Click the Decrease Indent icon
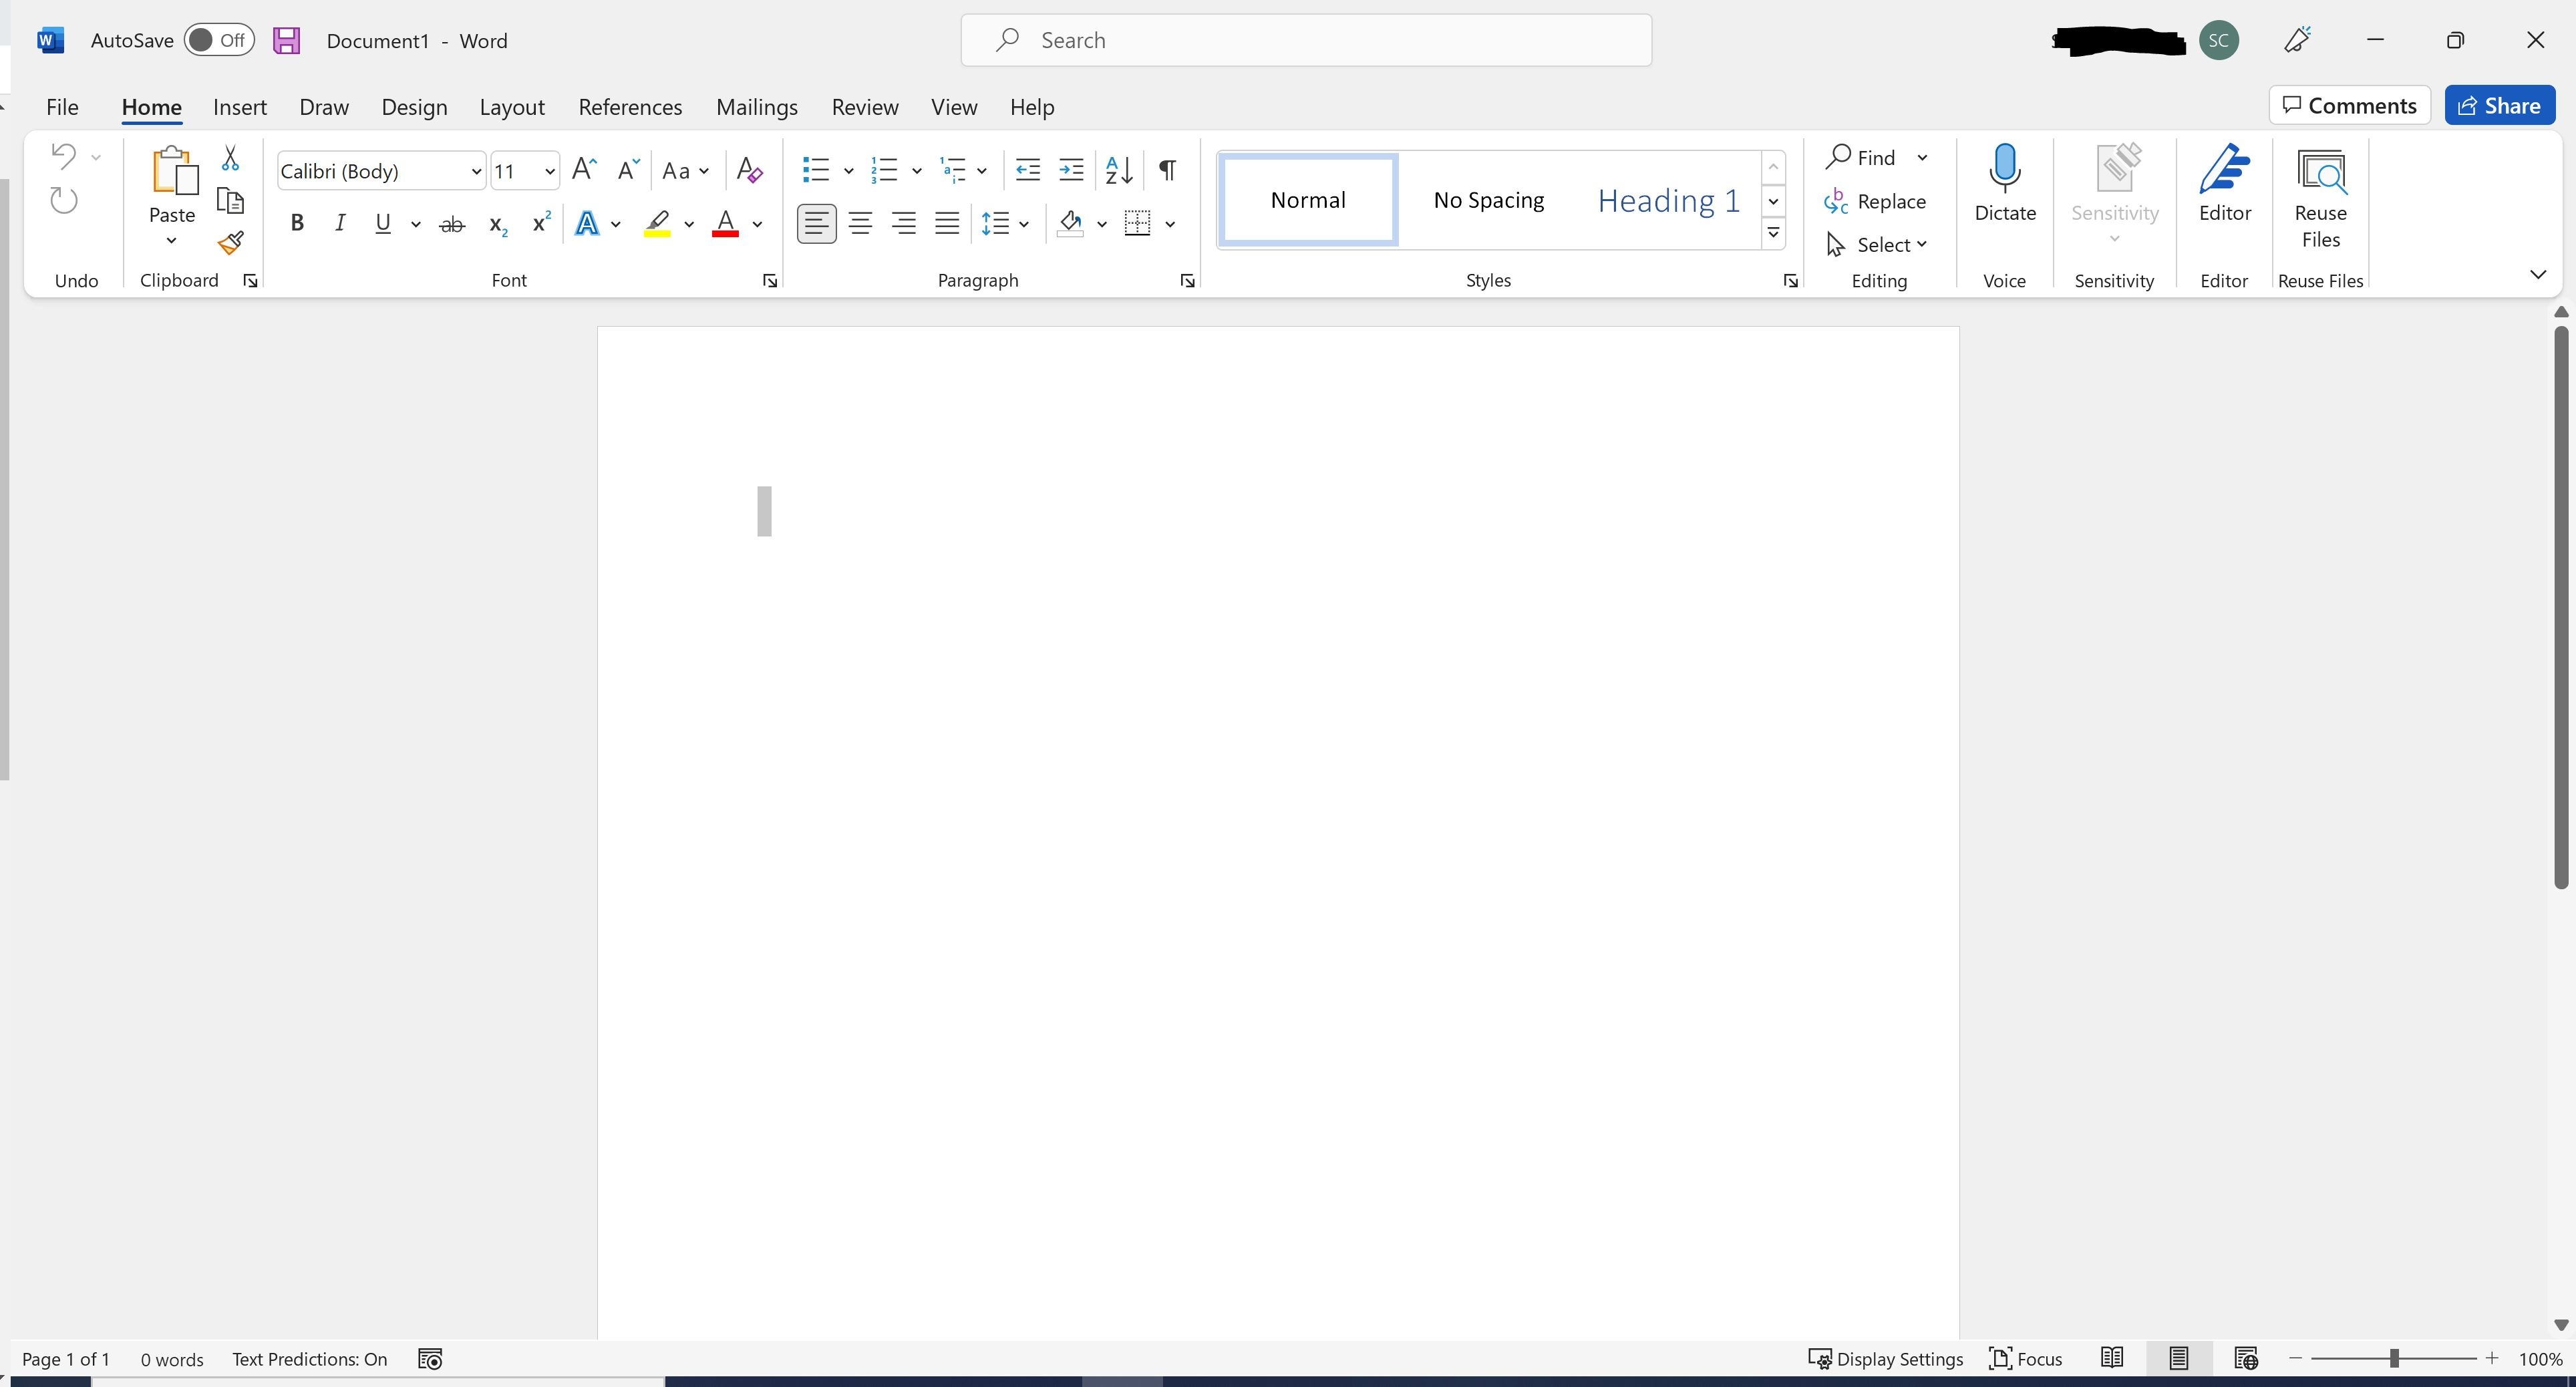 tap(1027, 170)
